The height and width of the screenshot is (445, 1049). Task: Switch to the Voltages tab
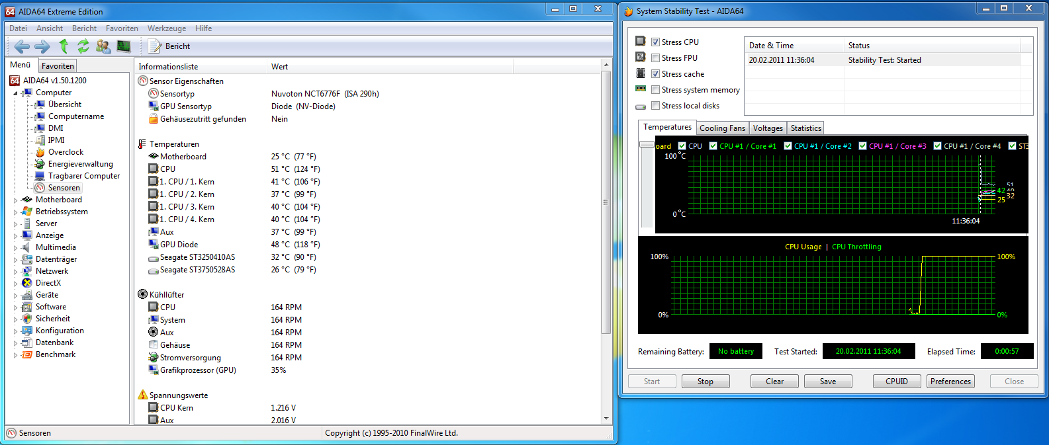pos(768,128)
